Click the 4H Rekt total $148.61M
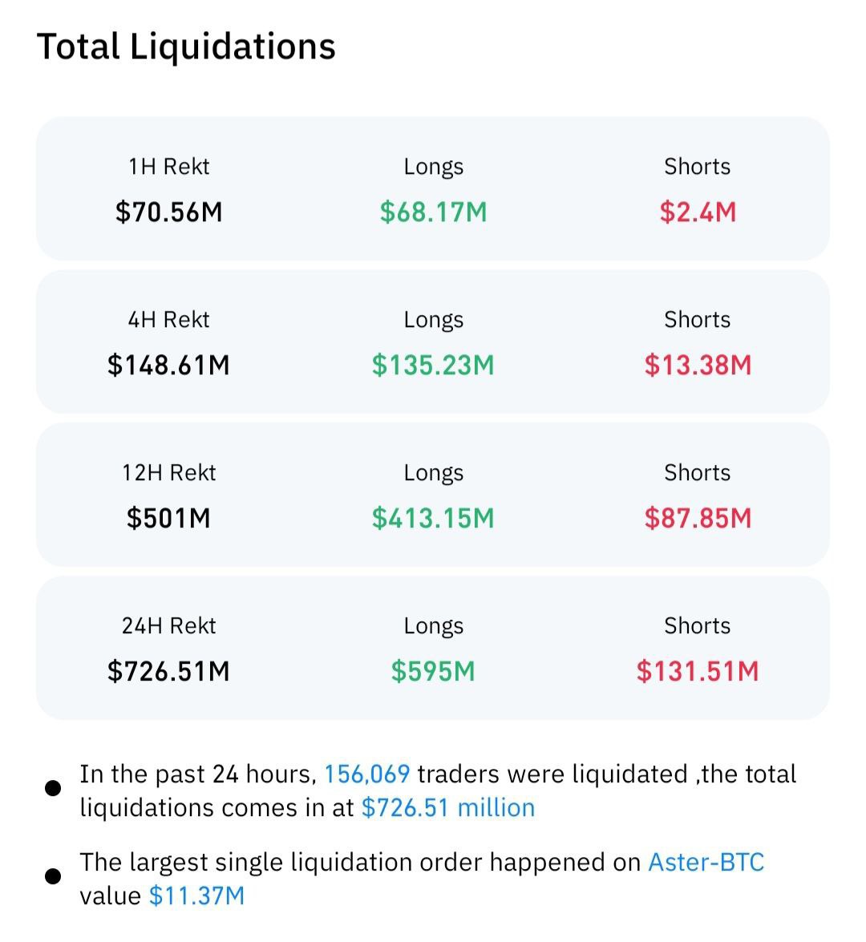The width and height of the screenshot is (866, 942). (168, 366)
